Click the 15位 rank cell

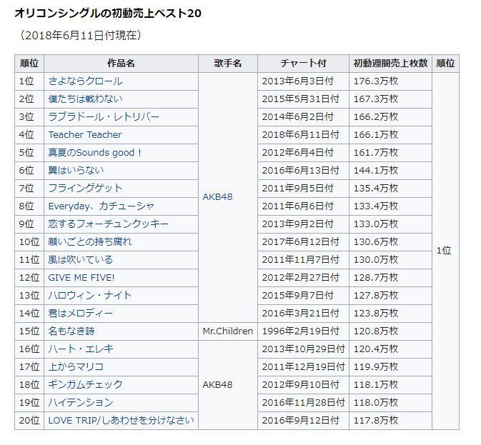coord(29,331)
